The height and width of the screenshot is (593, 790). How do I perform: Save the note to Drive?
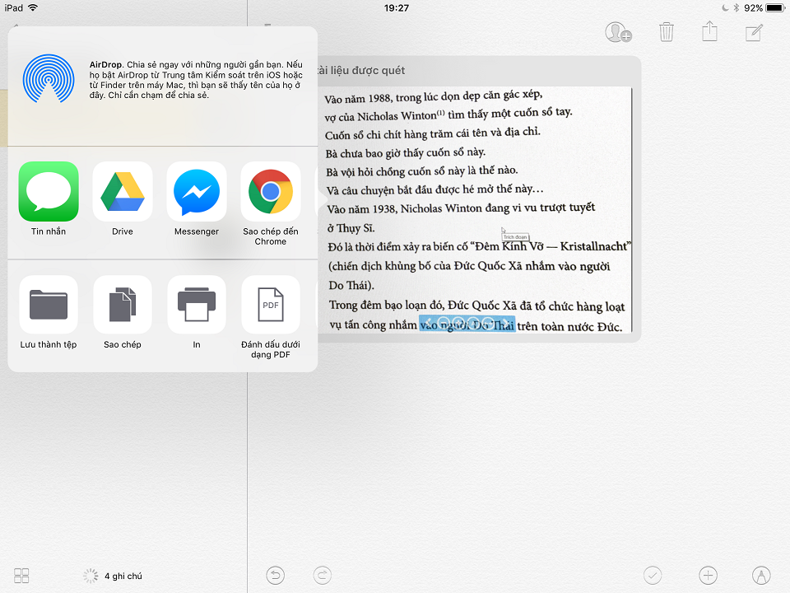click(122, 191)
